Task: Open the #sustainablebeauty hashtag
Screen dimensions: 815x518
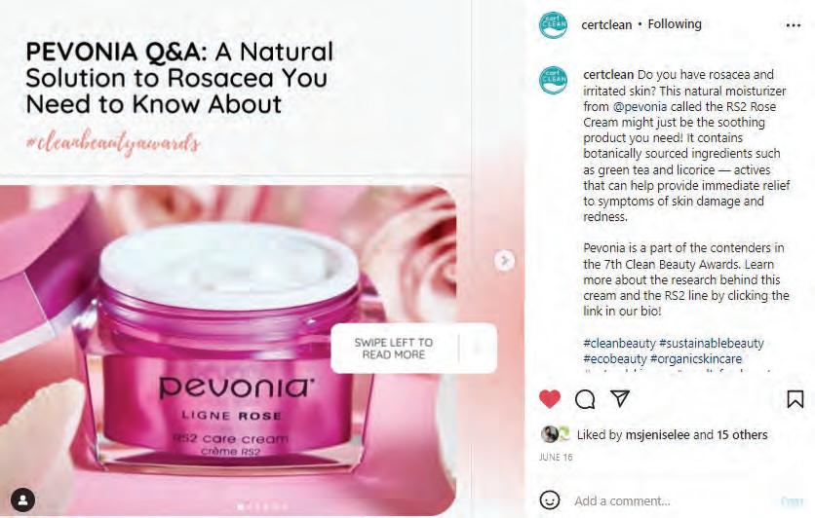Action: pos(712,343)
